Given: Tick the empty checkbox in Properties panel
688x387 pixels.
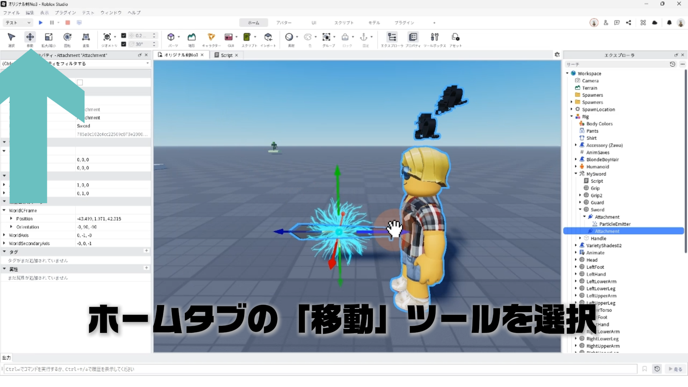Looking at the screenshot, I should pyautogui.click(x=80, y=82).
